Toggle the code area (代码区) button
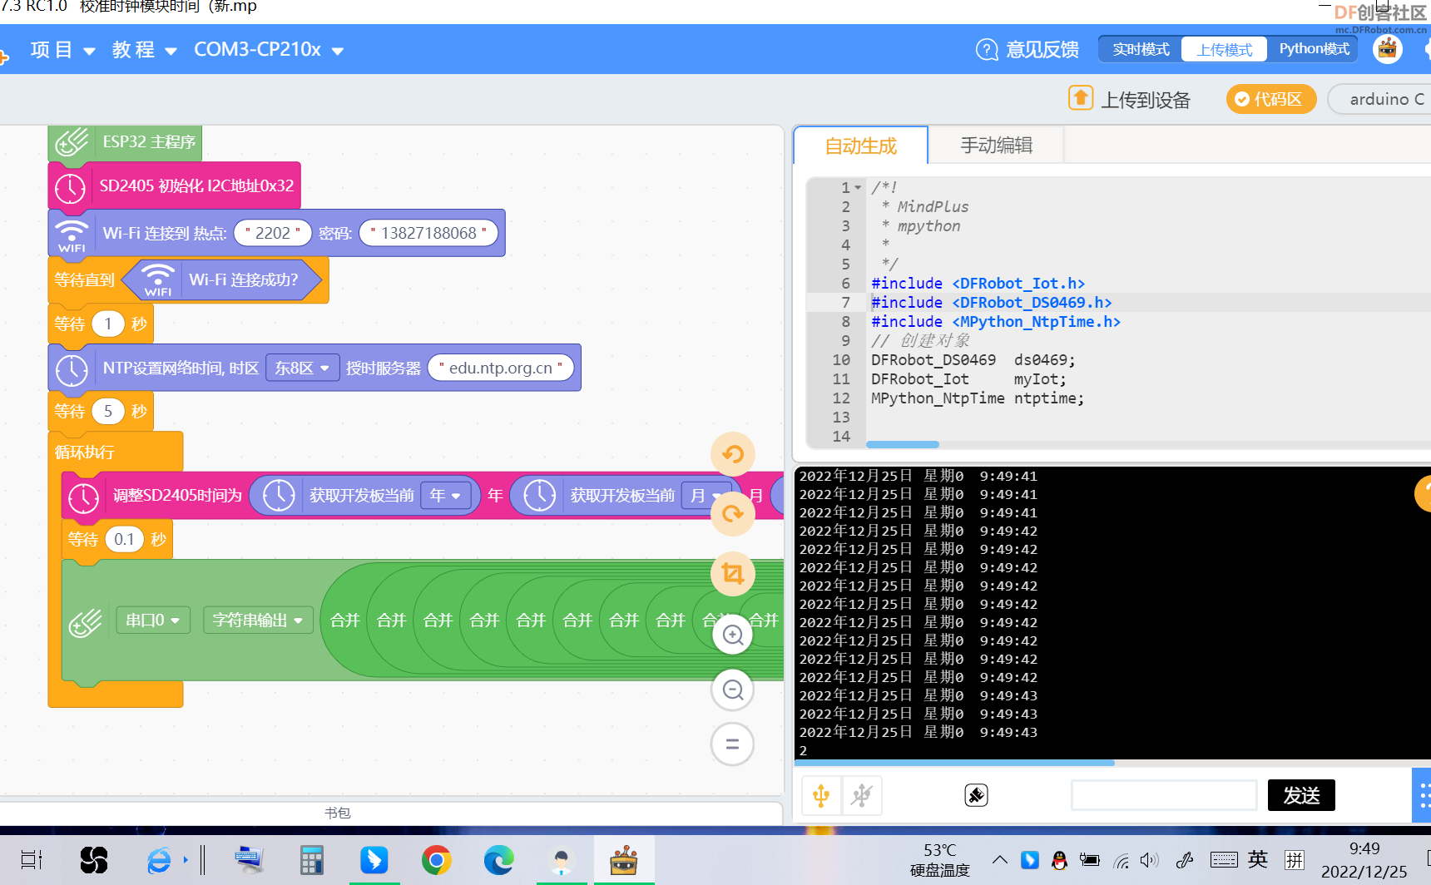The image size is (1431, 885). [x=1270, y=99]
